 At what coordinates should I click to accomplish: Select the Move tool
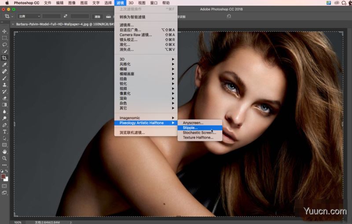(4, 31)
